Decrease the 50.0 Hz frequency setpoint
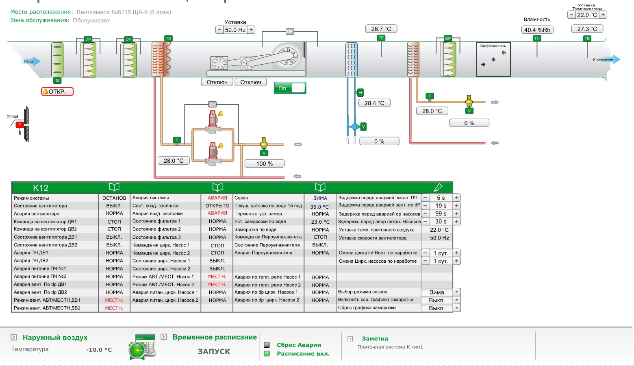This screenshot has width=634, height=366. pos(219,30)
